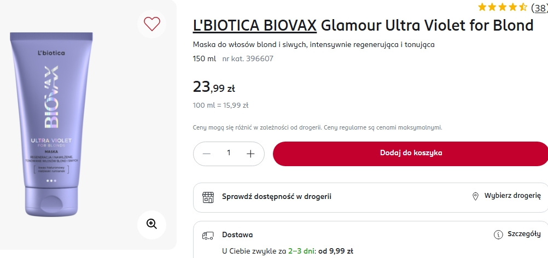The height and width of the screenshot is (258, 548).
Task: Click the Dostawa section heading
Action: pos(237,235)
